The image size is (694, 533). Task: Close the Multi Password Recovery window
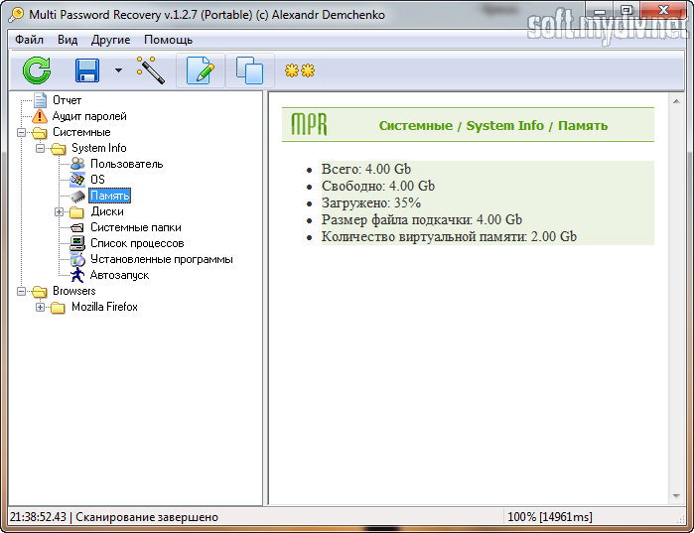[664, 10]
